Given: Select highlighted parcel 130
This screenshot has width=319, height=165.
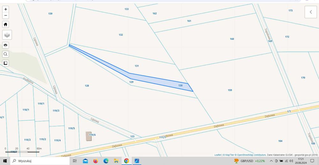Looking at the screenshot, I should pyautogui.click(x=180, y=86).
